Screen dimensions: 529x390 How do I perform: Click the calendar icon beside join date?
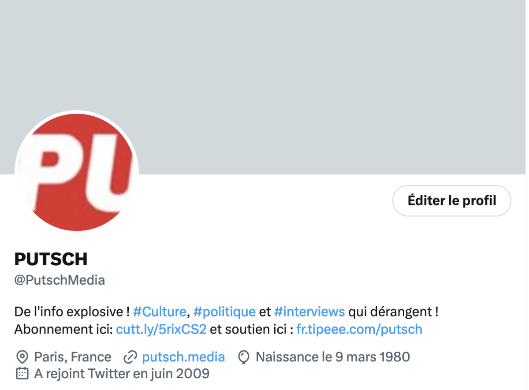tap(22, 374)
